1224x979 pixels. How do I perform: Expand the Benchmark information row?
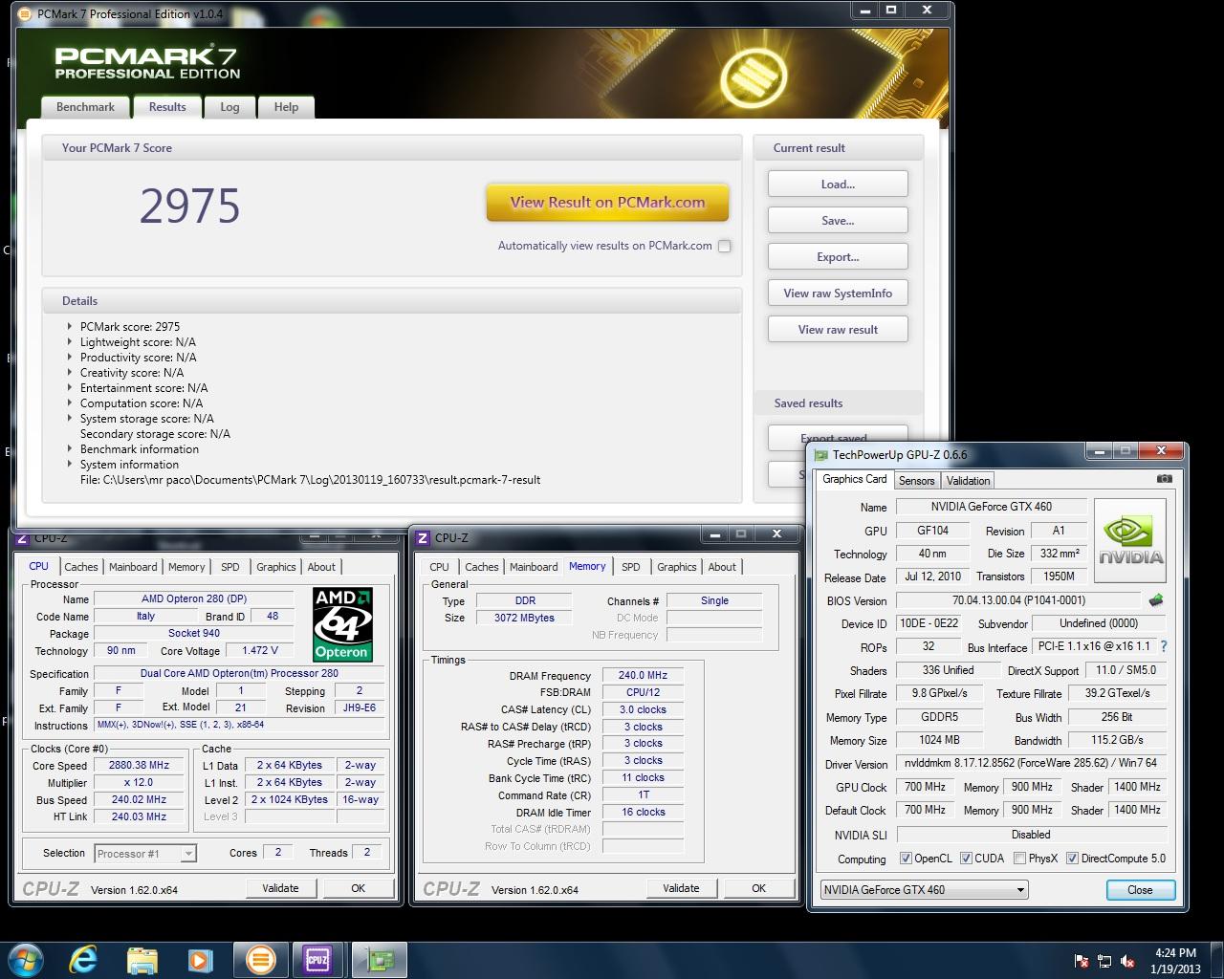click(x=70, y=448)
